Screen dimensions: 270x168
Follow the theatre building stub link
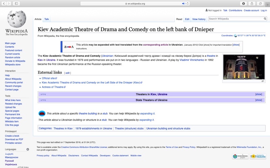pyautogui.click(x=88, y=114)
